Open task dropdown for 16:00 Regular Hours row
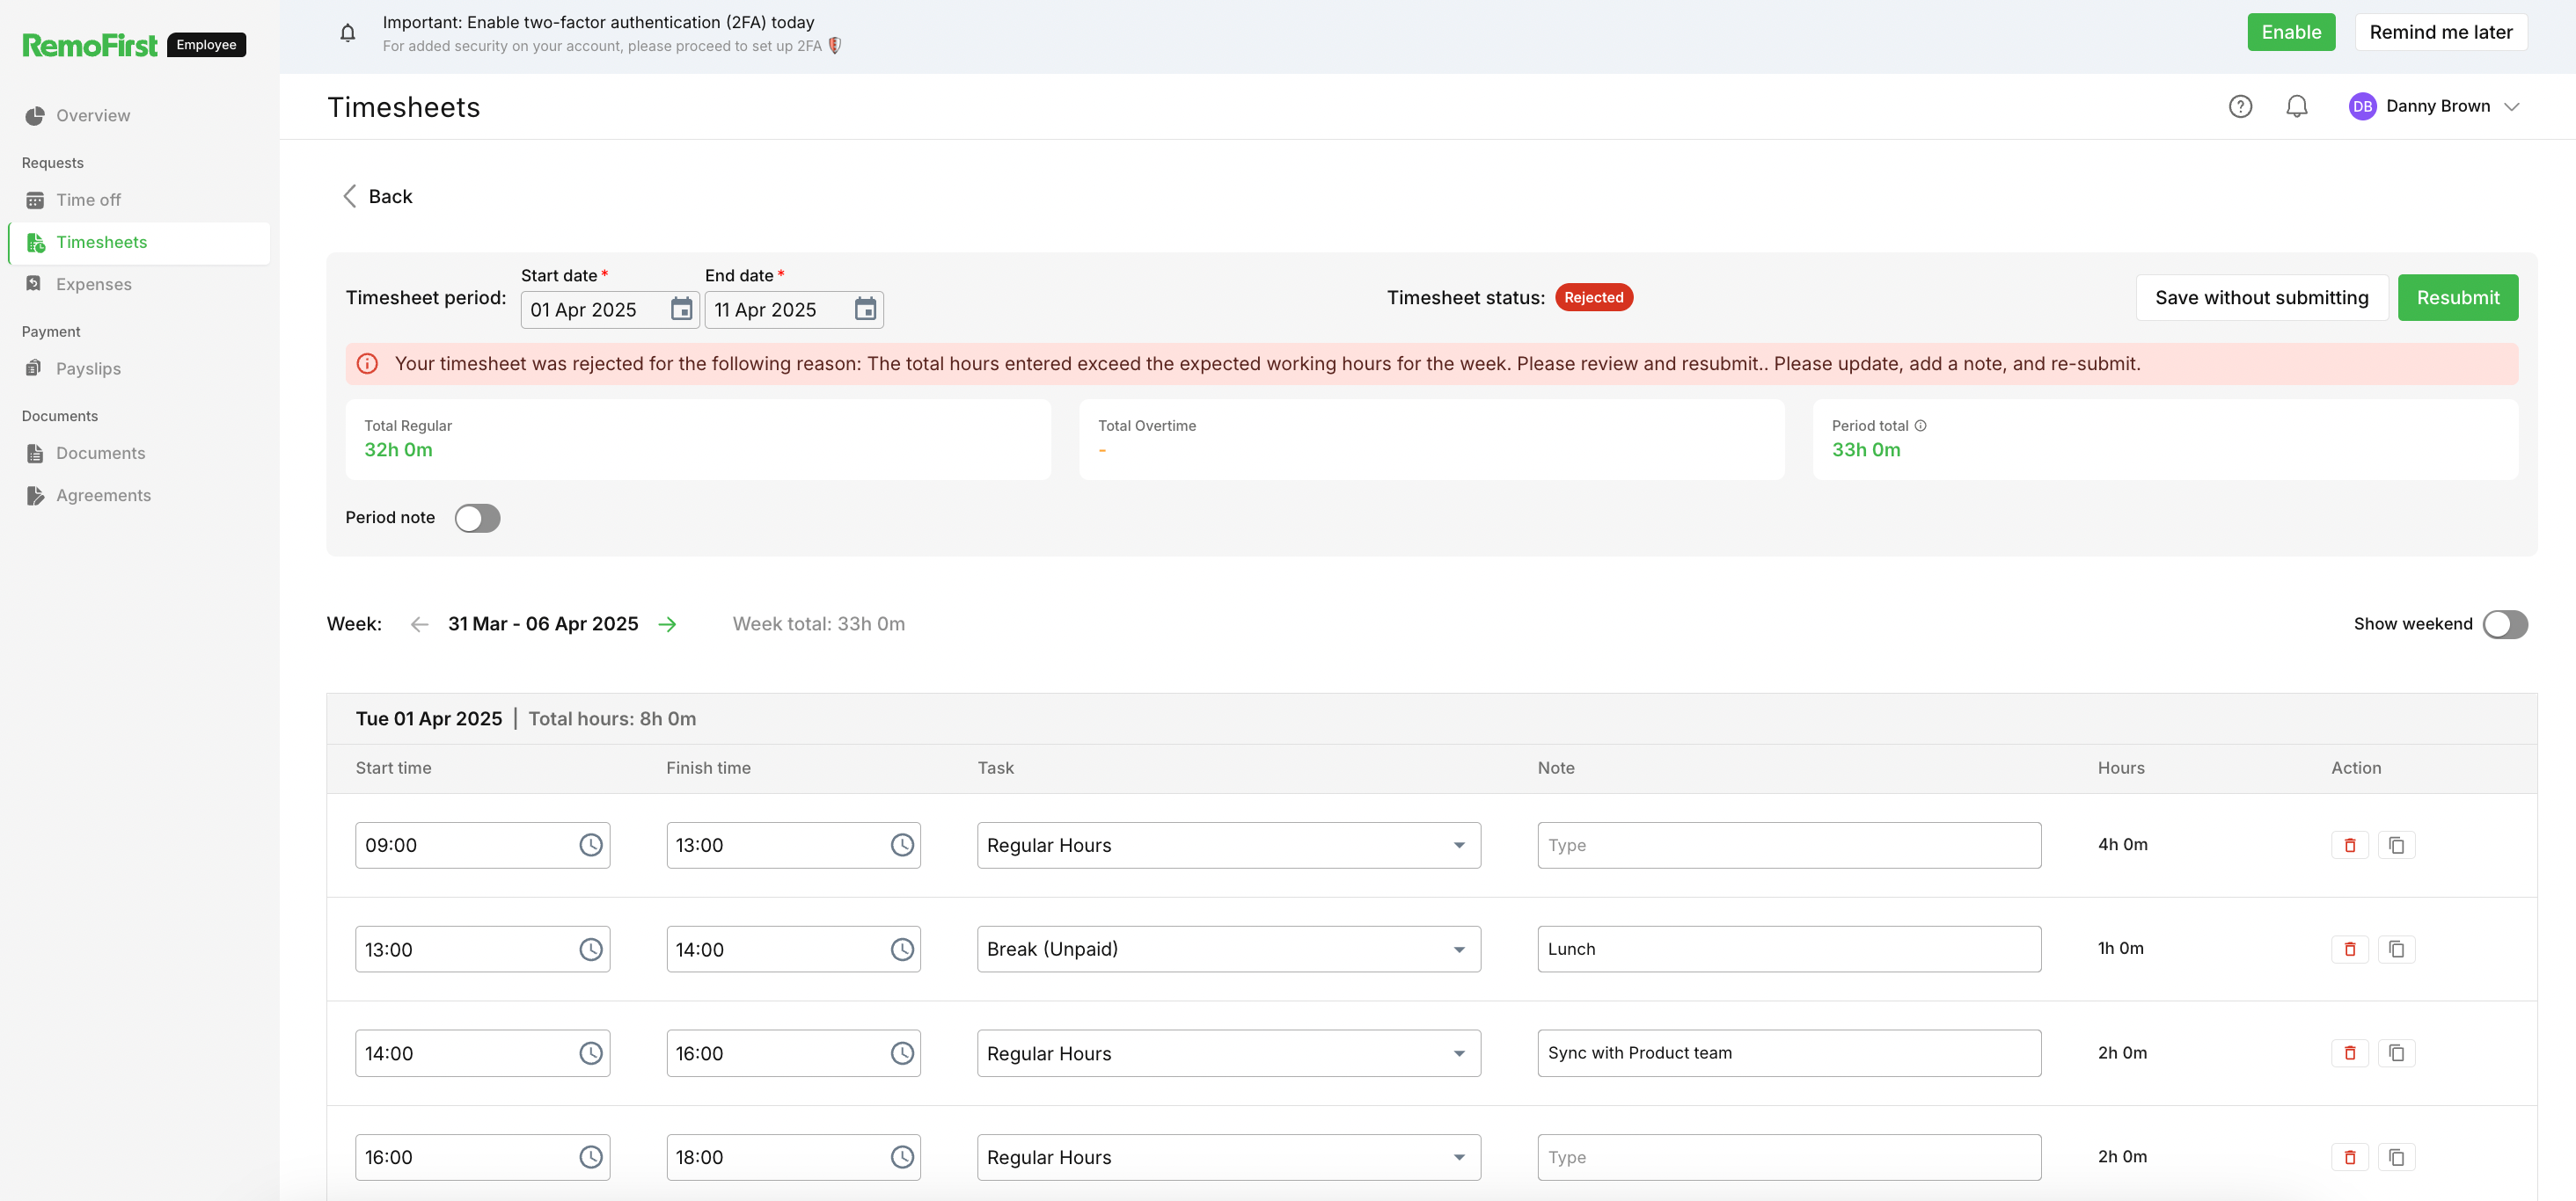 [x=1228, y=1157]
